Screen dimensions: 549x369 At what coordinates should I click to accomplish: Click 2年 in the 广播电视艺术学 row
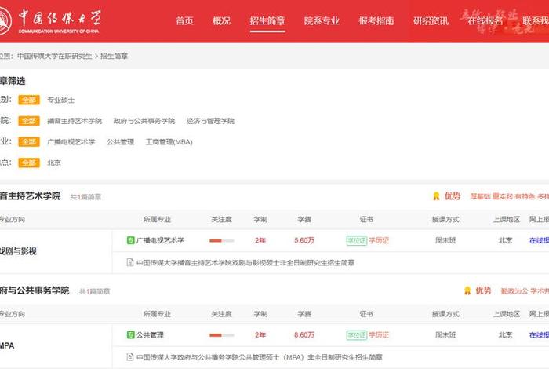[260, 240]
